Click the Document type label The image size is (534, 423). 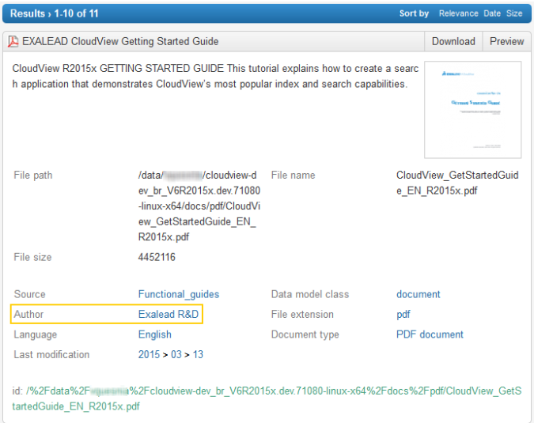pos(305,334)
